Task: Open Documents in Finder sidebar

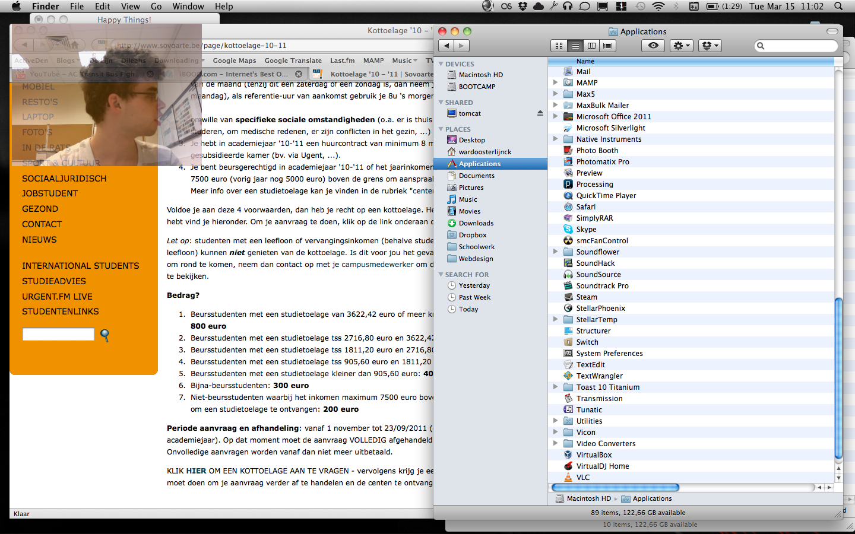Action: point(476,176)
